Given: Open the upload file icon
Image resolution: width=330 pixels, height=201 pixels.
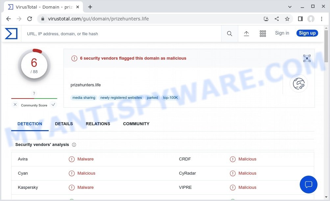Looking at the screenshot, I should click(246, 34).
